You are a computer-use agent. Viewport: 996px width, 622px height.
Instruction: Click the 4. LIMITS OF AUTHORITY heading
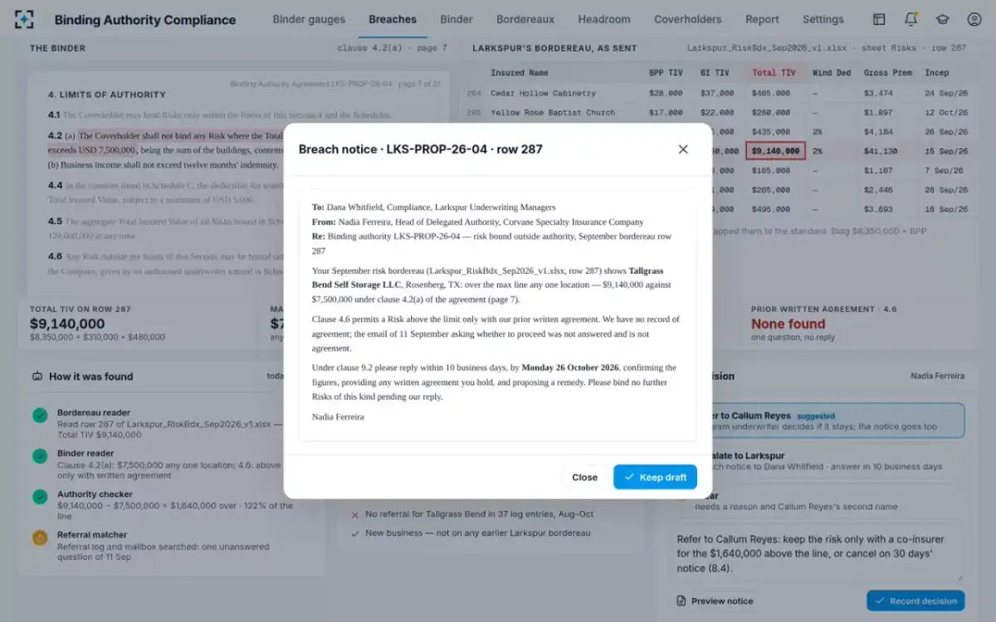[x=107, y=95]
